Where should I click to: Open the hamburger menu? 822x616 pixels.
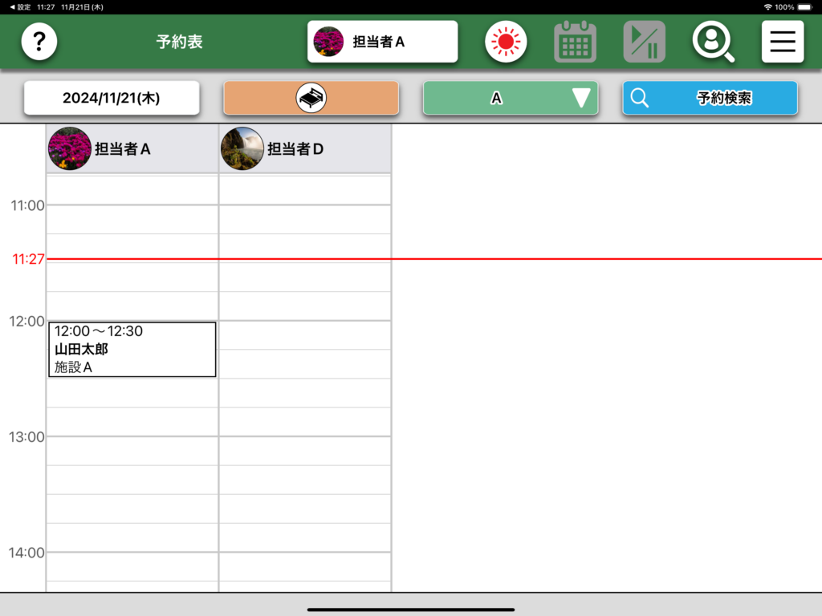click(782, 42)
